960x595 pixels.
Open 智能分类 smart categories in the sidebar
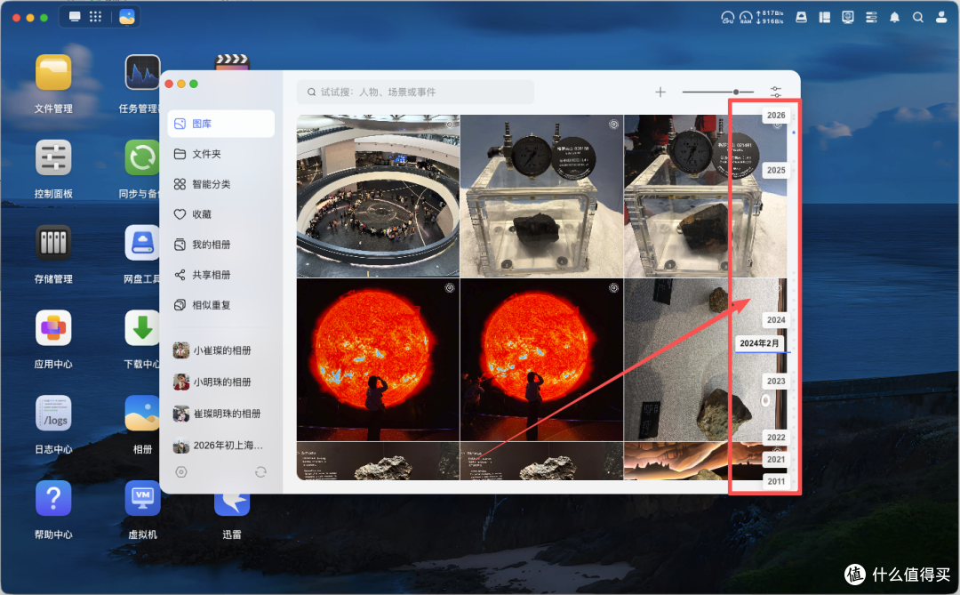point(220,184)
